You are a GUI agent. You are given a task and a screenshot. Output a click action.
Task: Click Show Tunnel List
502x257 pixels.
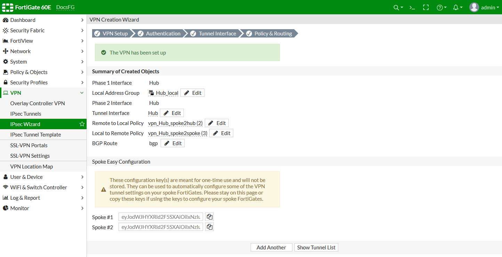point(316,247)
